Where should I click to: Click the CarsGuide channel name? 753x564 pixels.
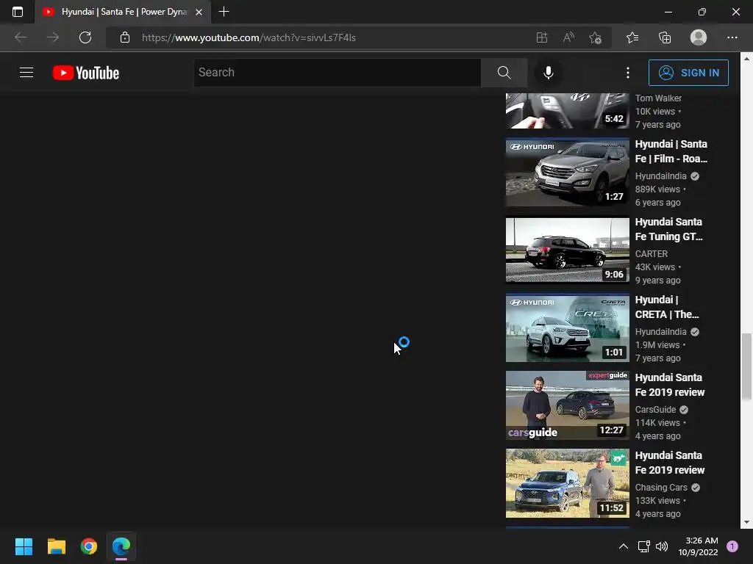pyautogui.click(x=655, y=410)
